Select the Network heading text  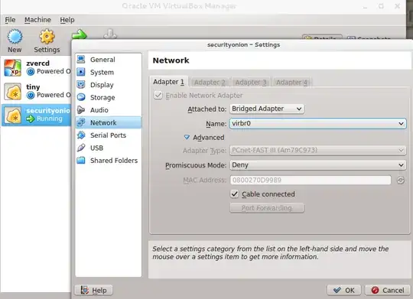pos(171,60)
